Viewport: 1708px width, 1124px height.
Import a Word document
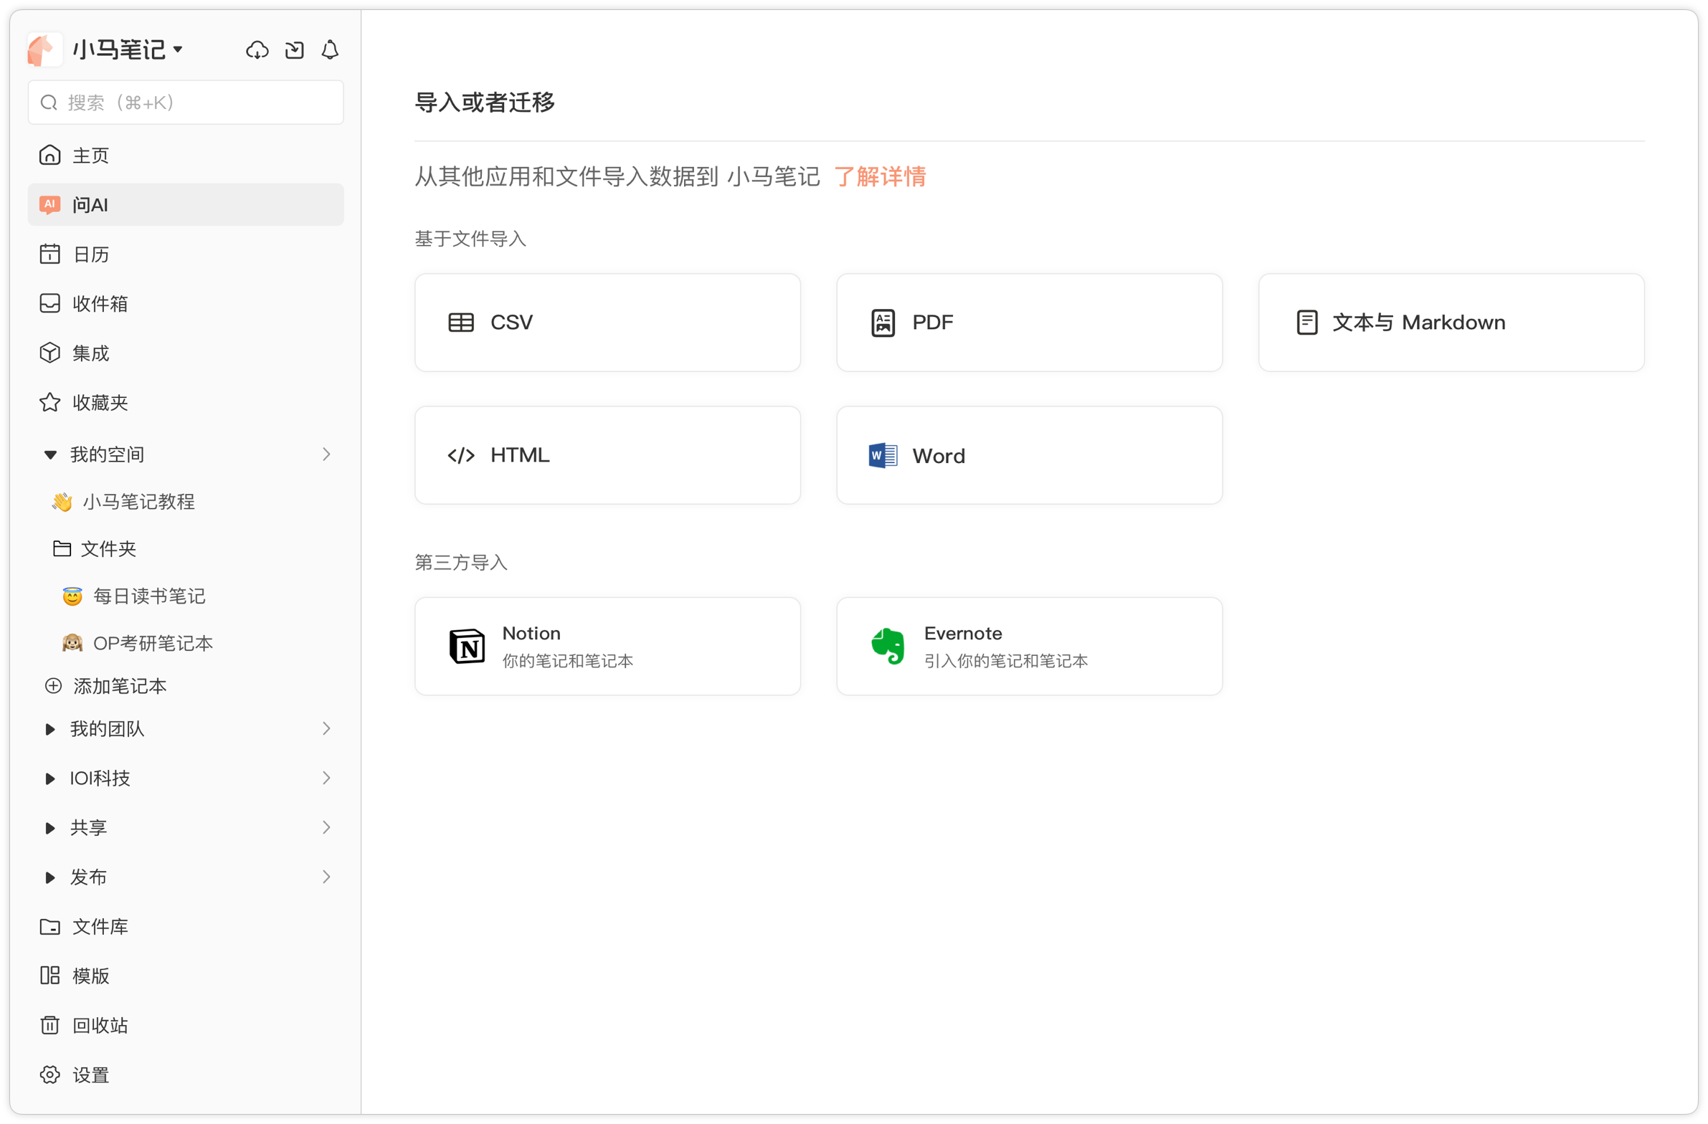[1028, 454]
